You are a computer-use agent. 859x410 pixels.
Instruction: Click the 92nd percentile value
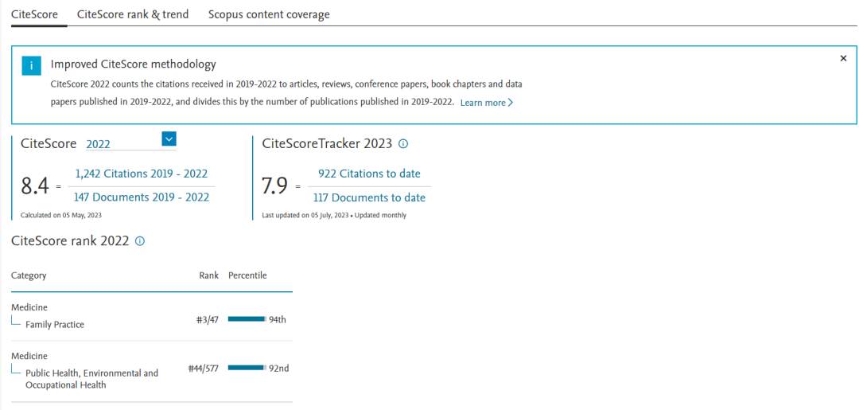pos(279,369)
